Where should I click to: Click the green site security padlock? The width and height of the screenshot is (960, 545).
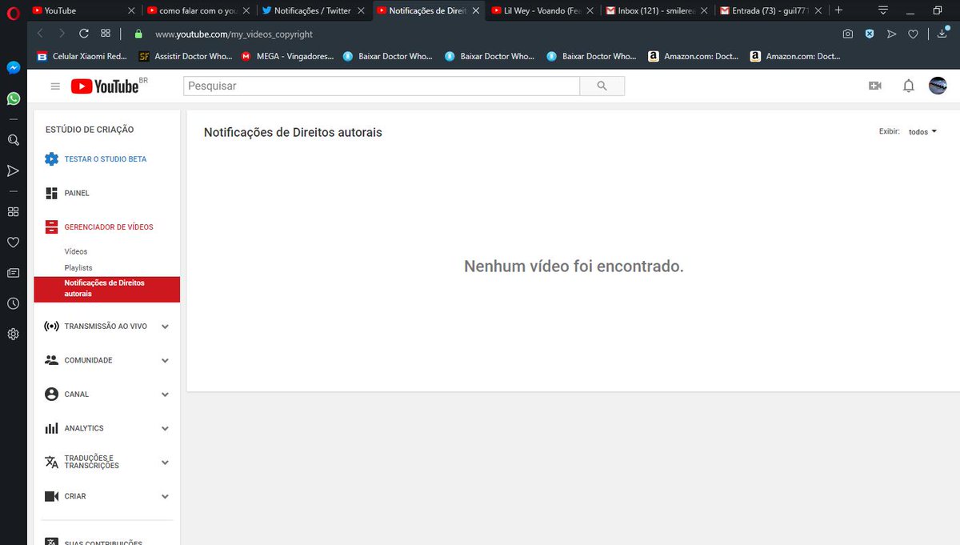pyautogui.click(x=138, y=34)
